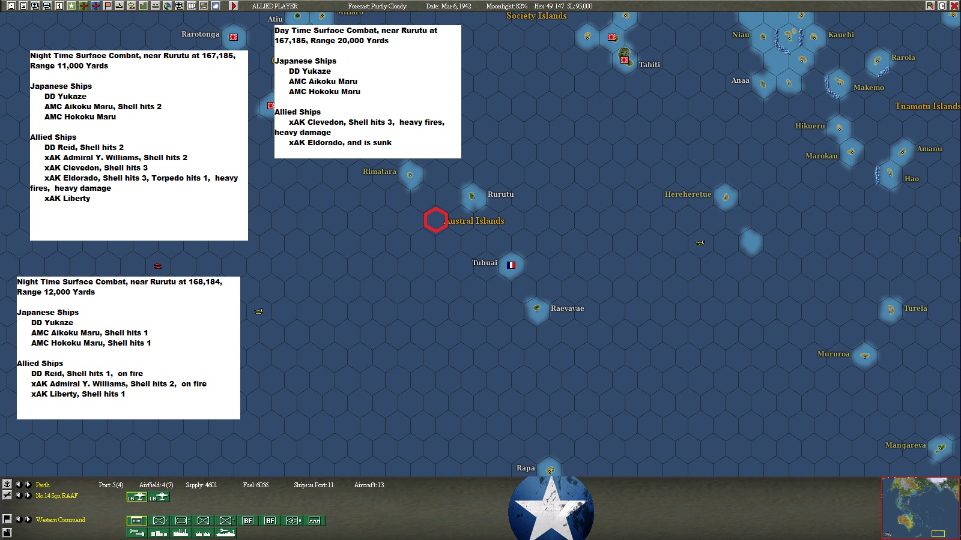Click the factory icon in bottom left panel
This screenshot has height=540, width=961.
[7, 532]
